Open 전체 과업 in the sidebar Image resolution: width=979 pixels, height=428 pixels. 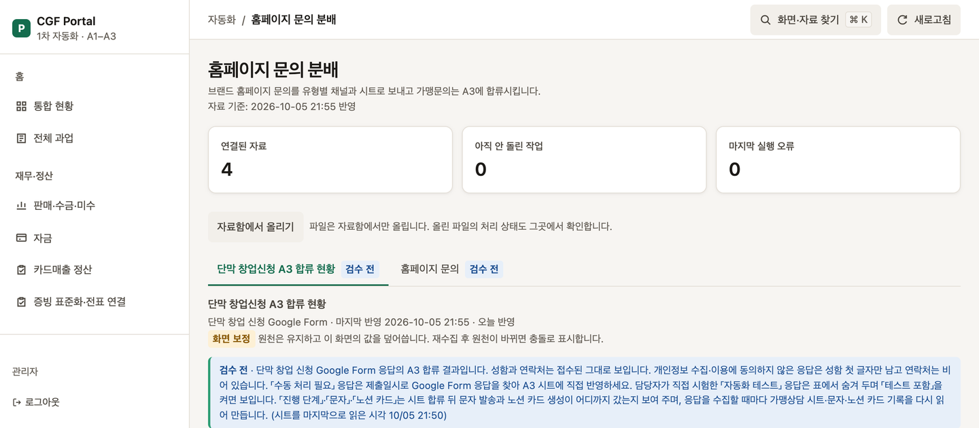(x=95, y=138)
